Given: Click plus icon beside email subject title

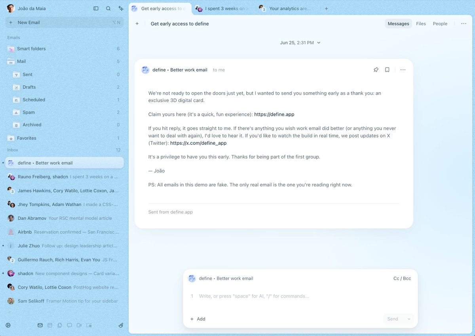Looking at the screenshot, I should click(x=137, y=24).
